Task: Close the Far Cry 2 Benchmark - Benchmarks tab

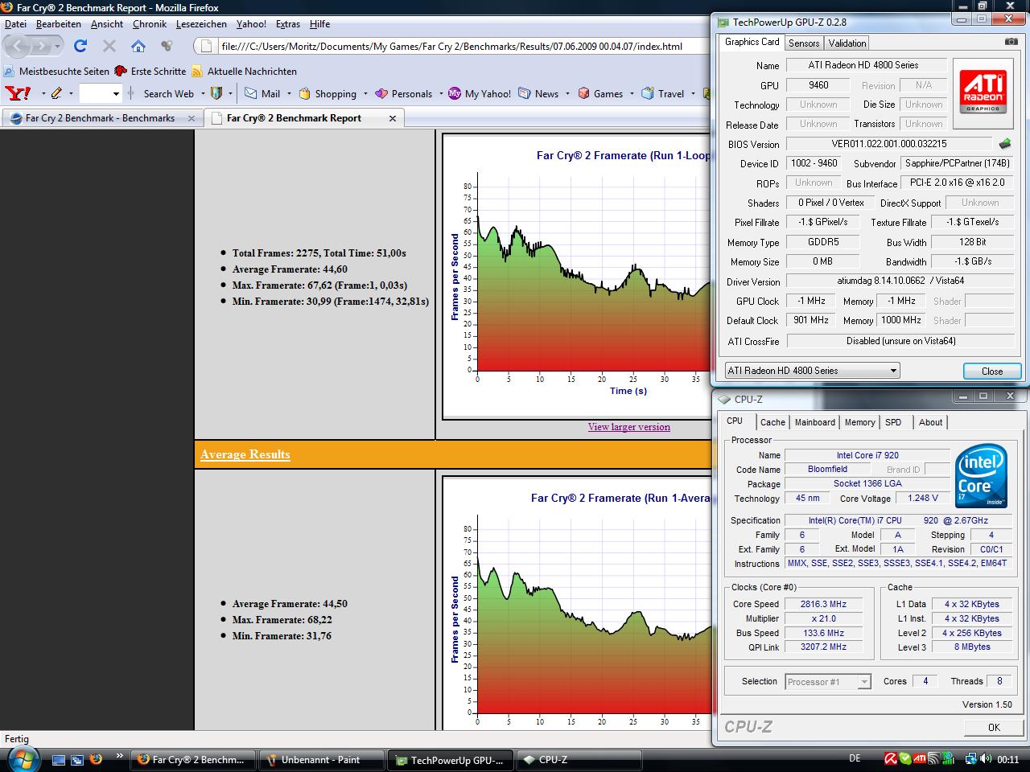Action: [192, 118]
